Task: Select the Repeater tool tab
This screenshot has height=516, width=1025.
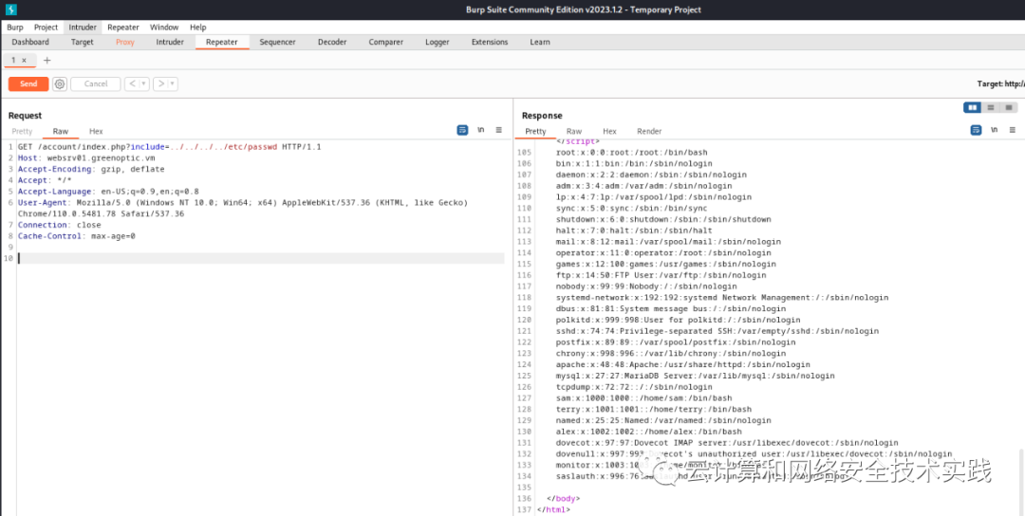Action: (221, 42)
